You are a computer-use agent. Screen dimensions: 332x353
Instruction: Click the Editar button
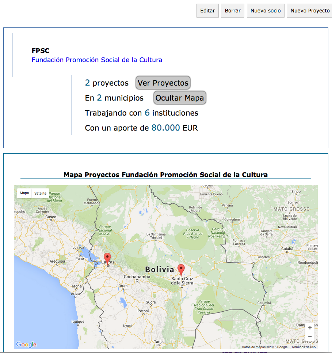click(207, 11)
